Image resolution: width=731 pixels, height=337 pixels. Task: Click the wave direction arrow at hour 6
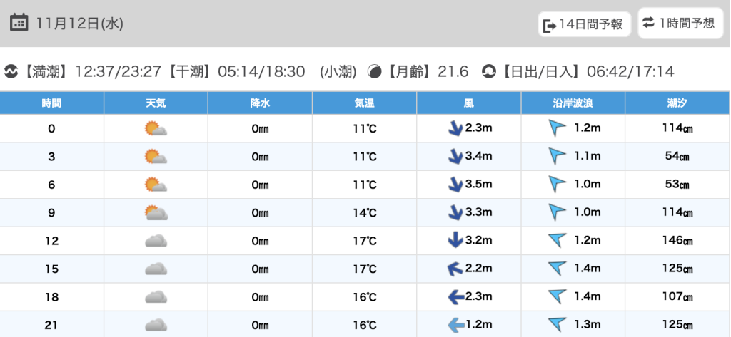click(557, 185)
